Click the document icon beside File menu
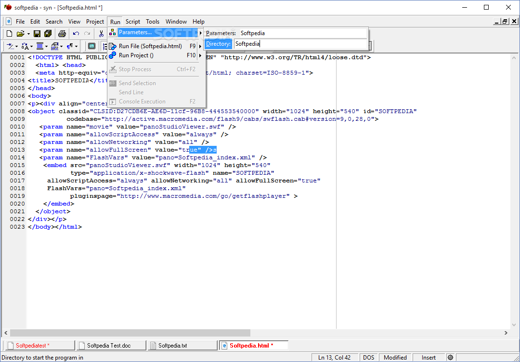The width and height of the screenshot is (520, 362). coord(9,22)
